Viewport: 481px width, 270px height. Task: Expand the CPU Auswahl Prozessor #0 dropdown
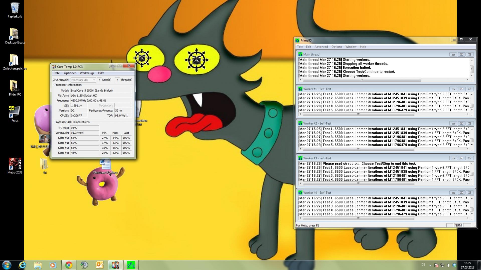[x=83, y=80]
